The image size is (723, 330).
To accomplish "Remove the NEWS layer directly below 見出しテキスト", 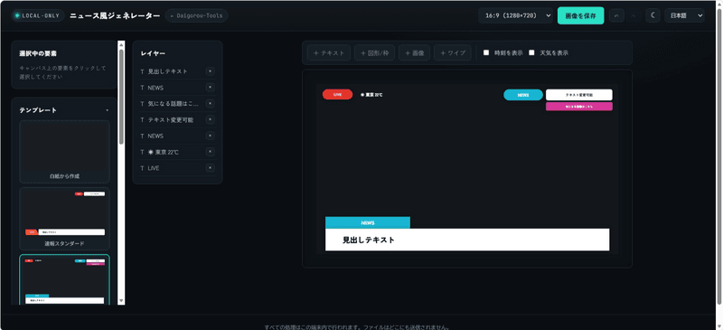I will (211, 87).
